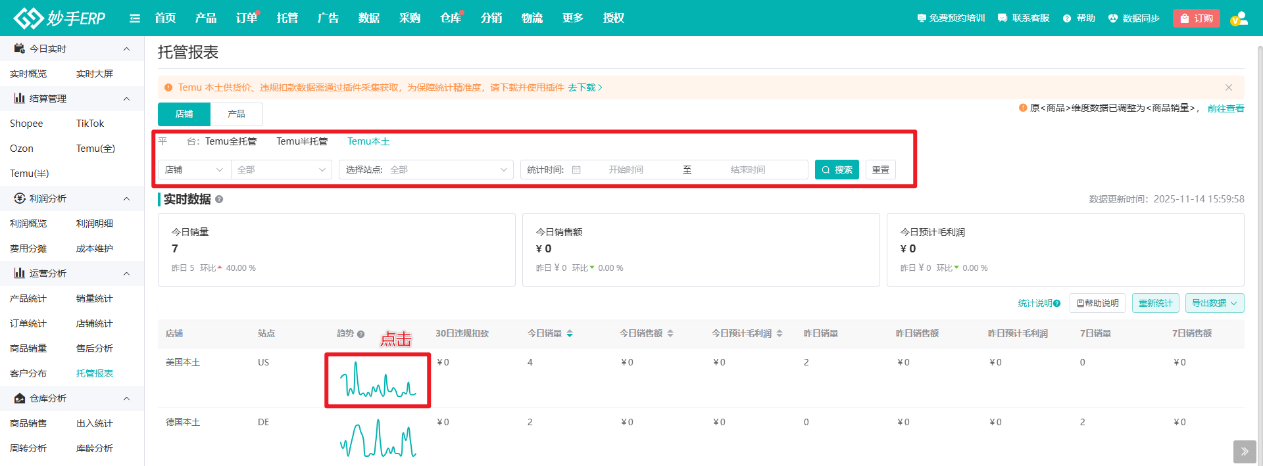Open the 仓库 top menu
This screenshot has width=1263, height=466.
point(451,18)
